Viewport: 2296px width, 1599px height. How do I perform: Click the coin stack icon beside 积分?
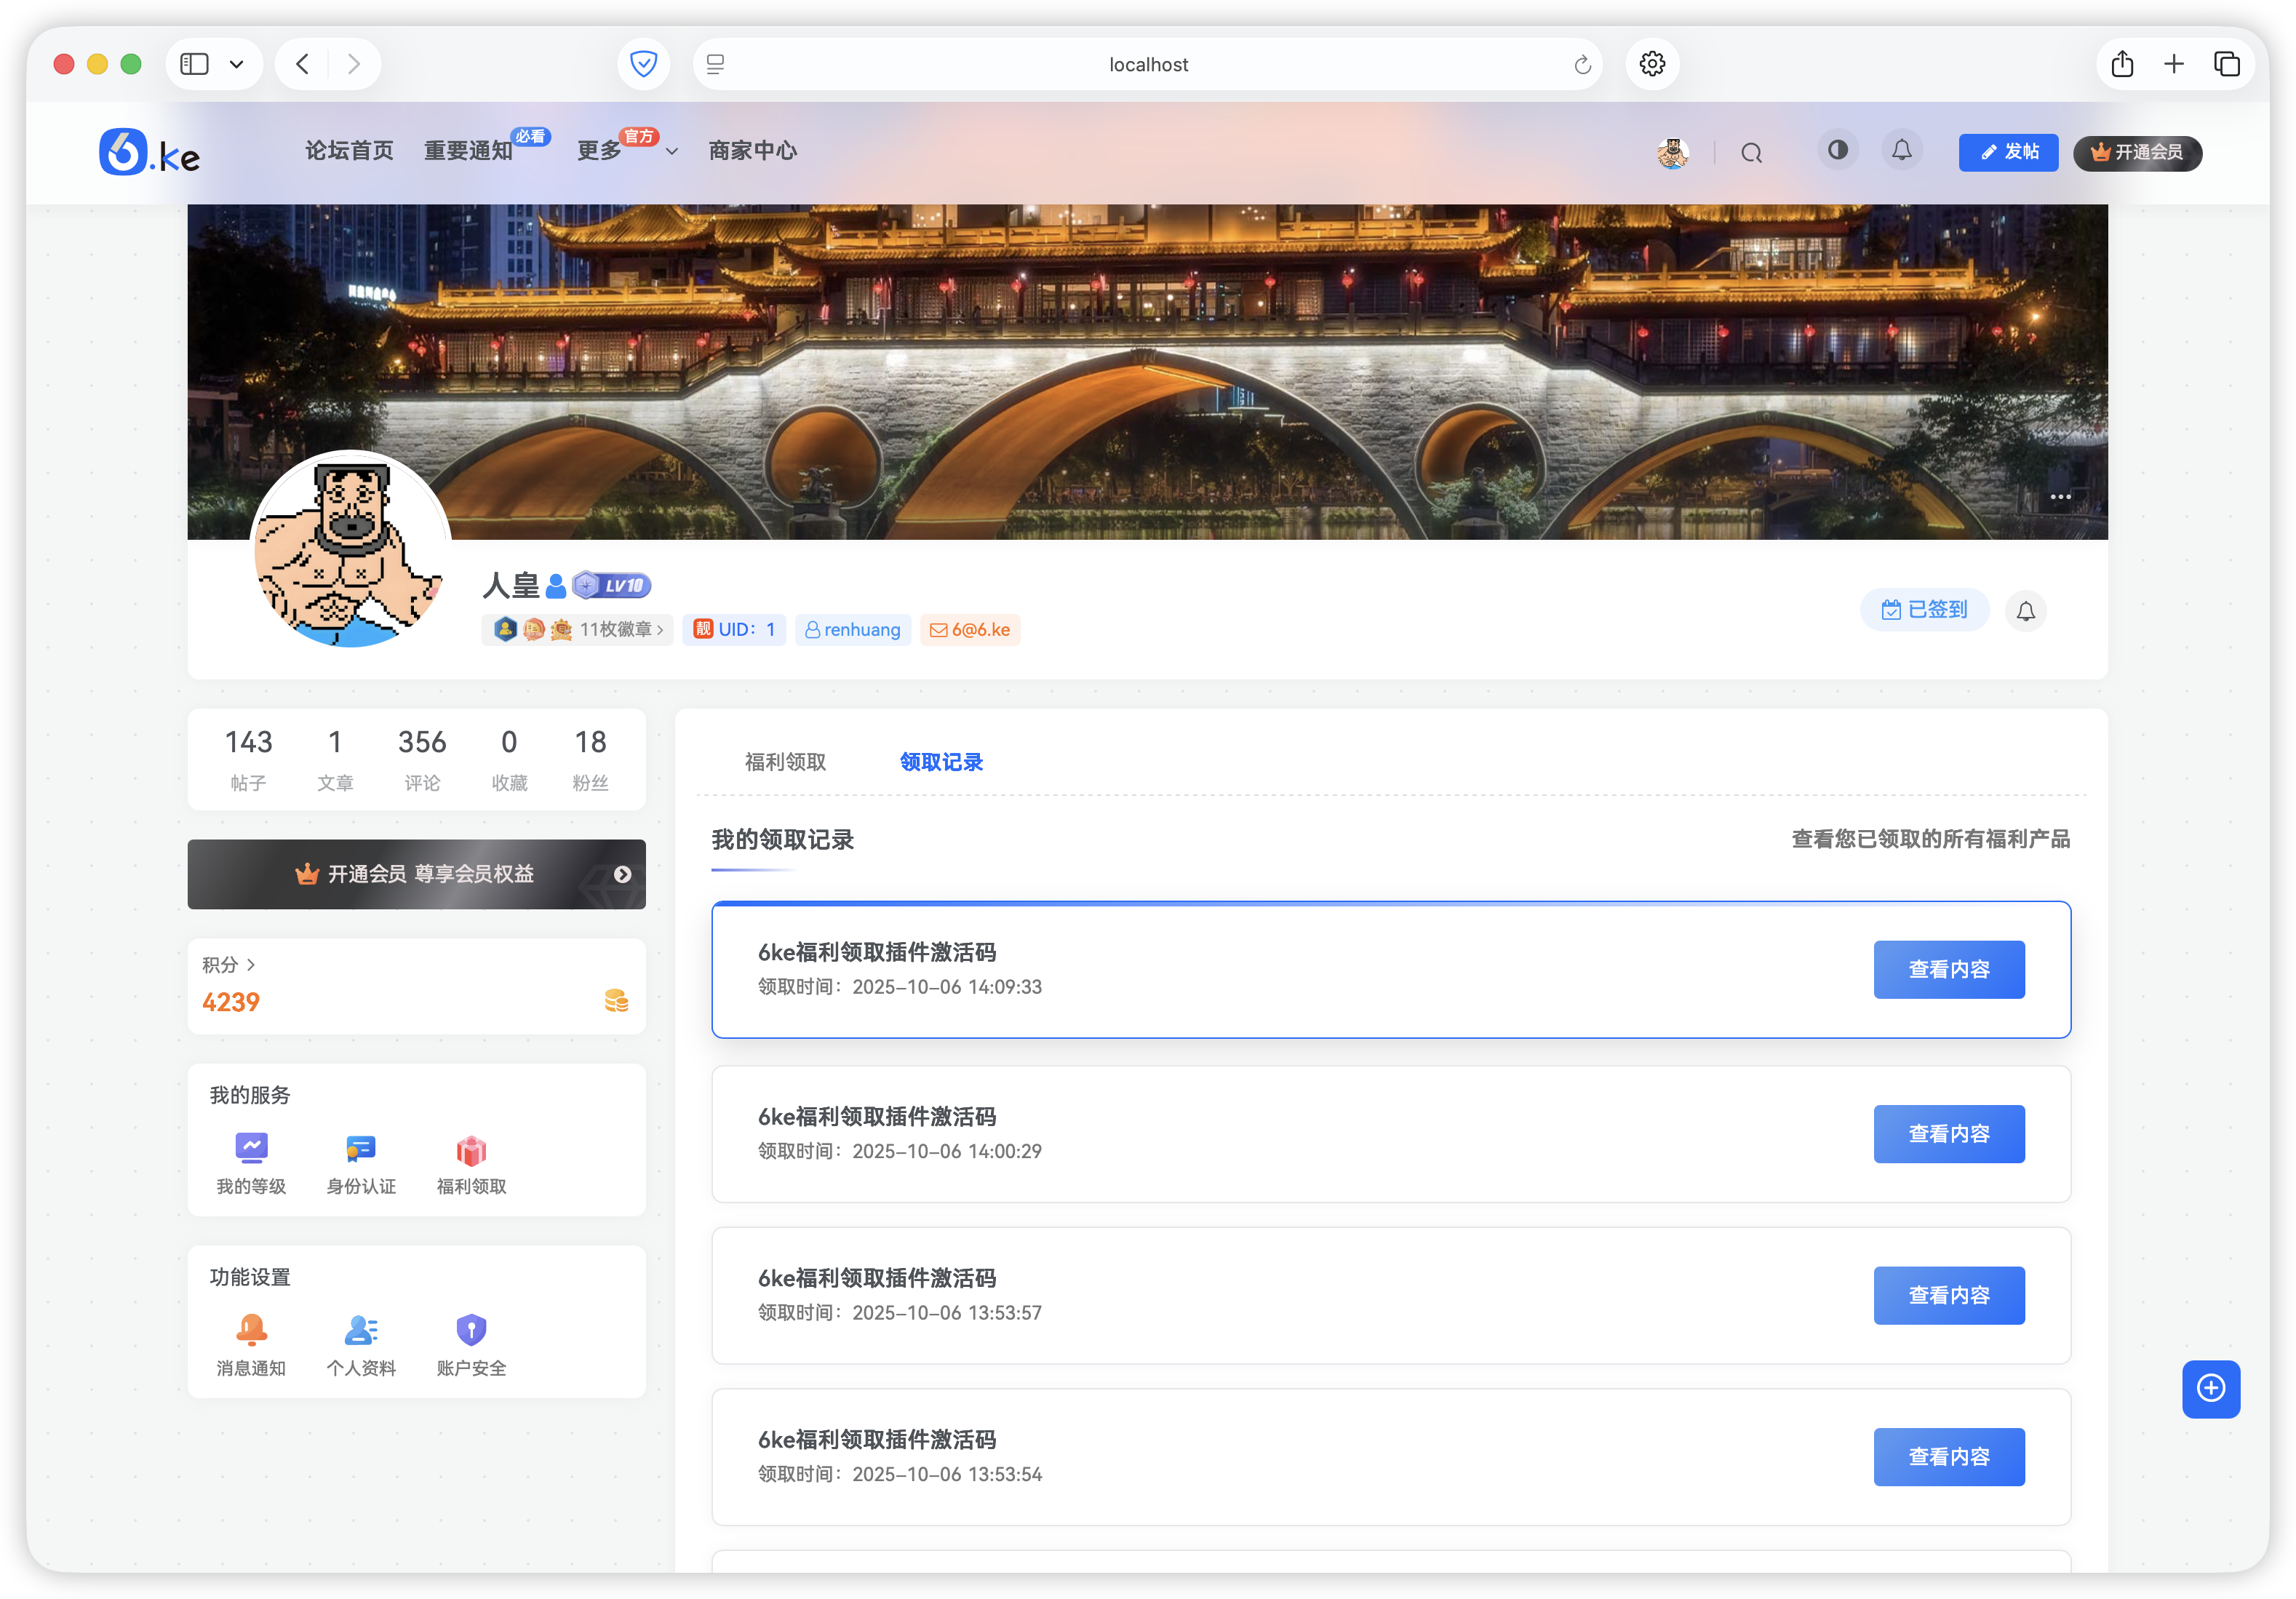[x=616, y=1001]
